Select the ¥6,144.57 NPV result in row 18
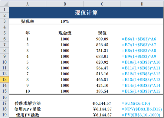The image size is (164, 118). point(102,109)
